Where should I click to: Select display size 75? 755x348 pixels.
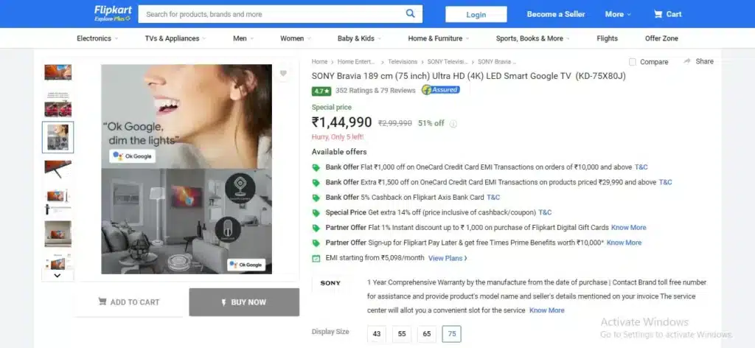tap(452, 334)
